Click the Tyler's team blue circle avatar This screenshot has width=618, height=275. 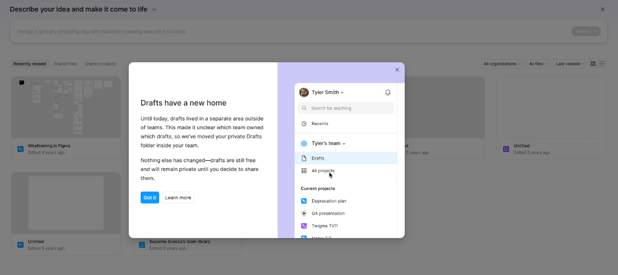(x=304, y=144)
